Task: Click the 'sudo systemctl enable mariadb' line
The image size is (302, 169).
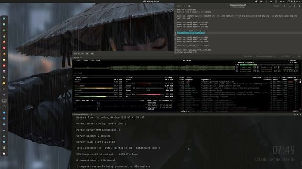Action: 193,37
